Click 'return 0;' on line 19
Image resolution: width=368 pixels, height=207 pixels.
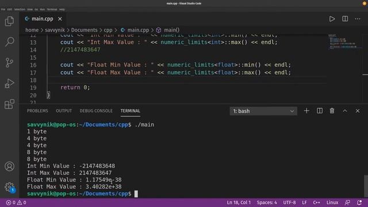click(x=75, y=87)
